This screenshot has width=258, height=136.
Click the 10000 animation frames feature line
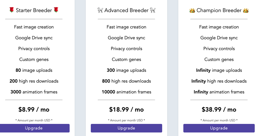126,92
